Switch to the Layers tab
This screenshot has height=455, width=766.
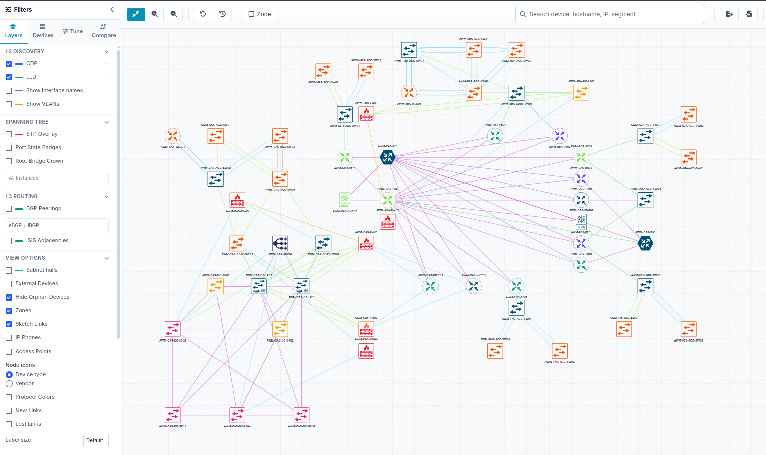(14, 31)
